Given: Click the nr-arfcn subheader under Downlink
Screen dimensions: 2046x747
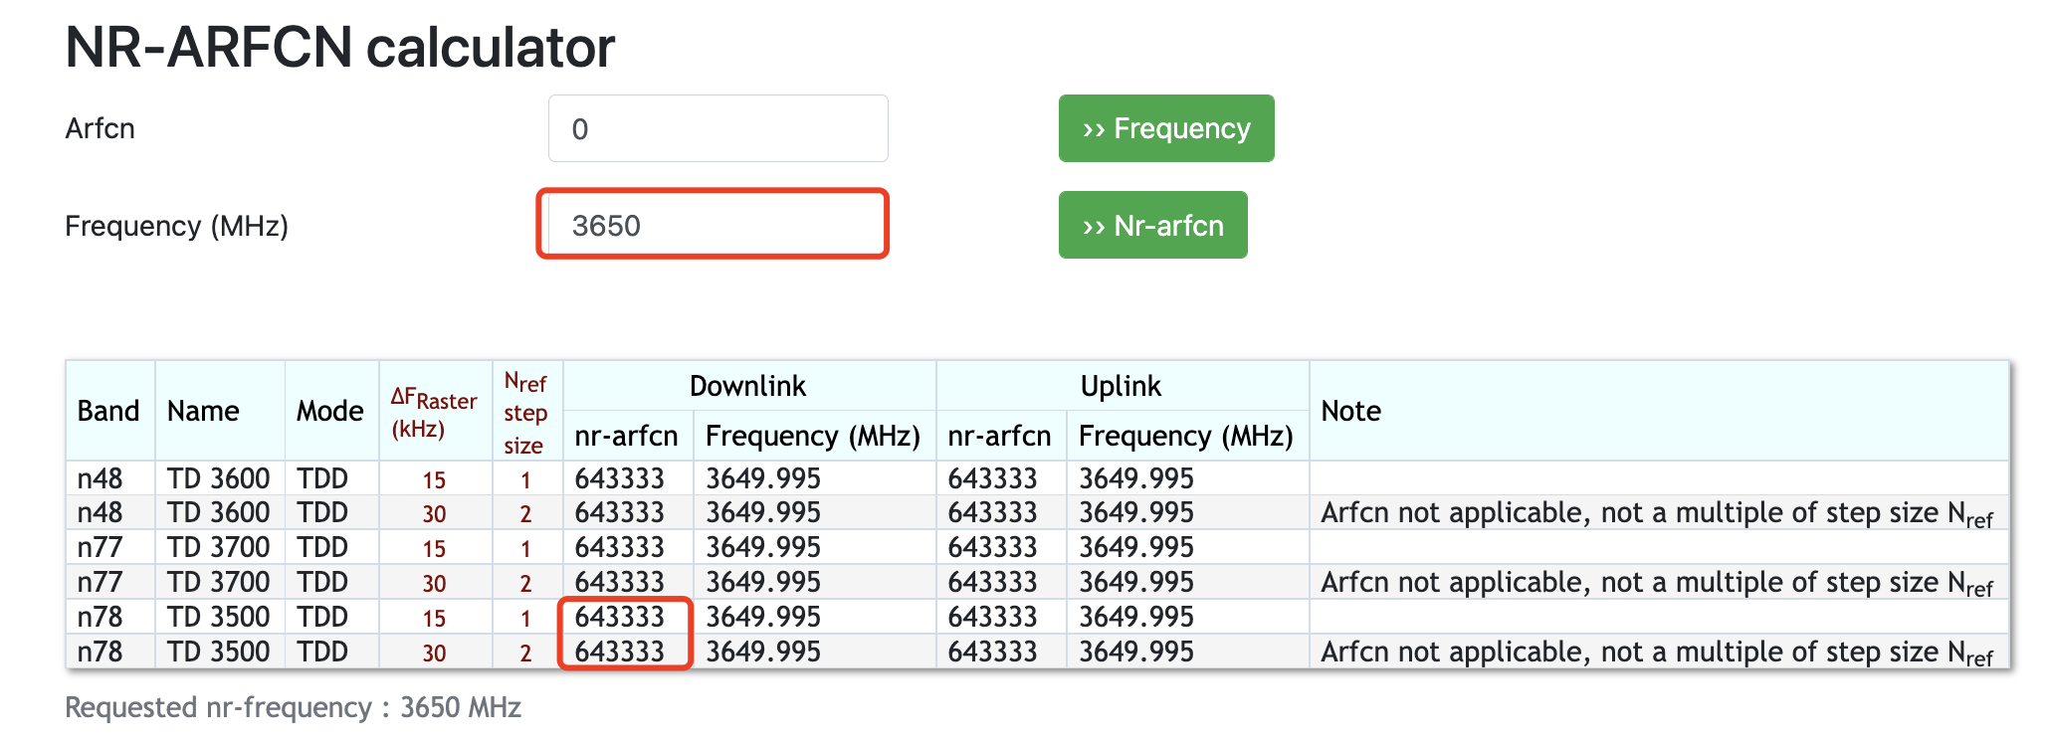Looking at the screenshot, I should (x=626, y=436).
